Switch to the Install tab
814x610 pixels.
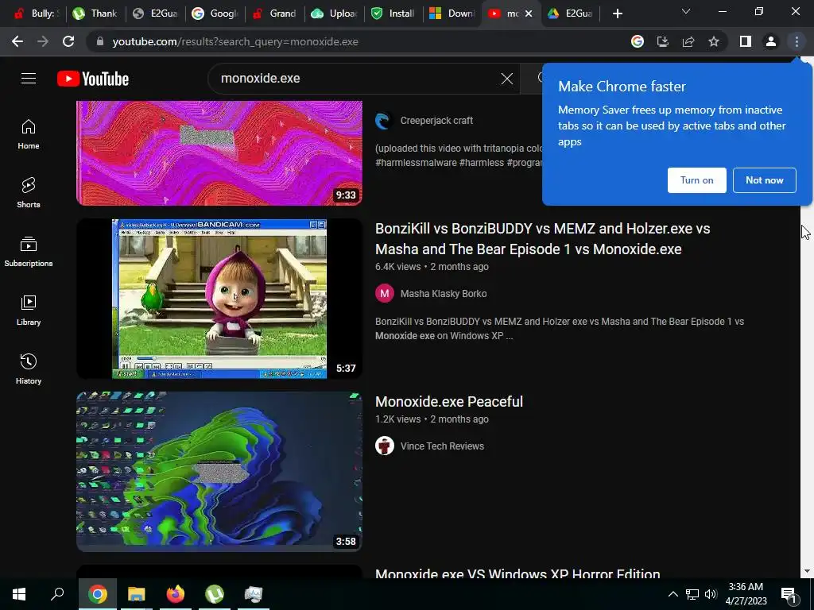coord(393,14)
